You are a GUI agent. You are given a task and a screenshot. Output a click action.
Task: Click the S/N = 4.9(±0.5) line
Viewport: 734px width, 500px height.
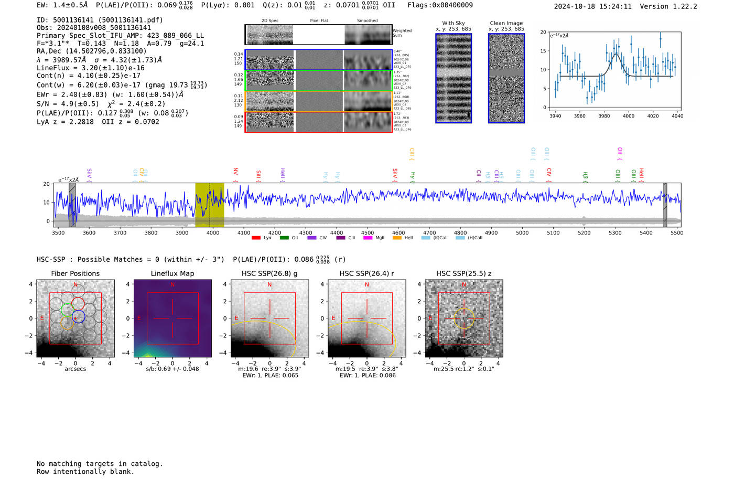click(101, 104)
